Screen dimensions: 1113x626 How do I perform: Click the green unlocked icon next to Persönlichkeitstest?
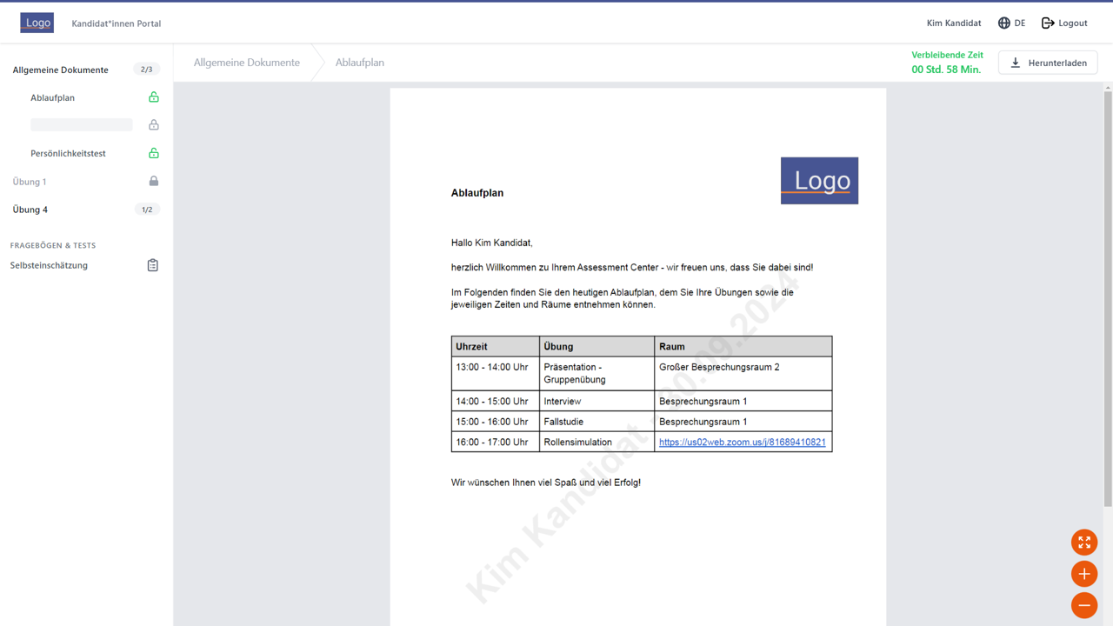[x=154, y=153]
